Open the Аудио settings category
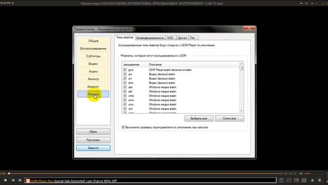This screenshot has width=328, height=185. 93,71
